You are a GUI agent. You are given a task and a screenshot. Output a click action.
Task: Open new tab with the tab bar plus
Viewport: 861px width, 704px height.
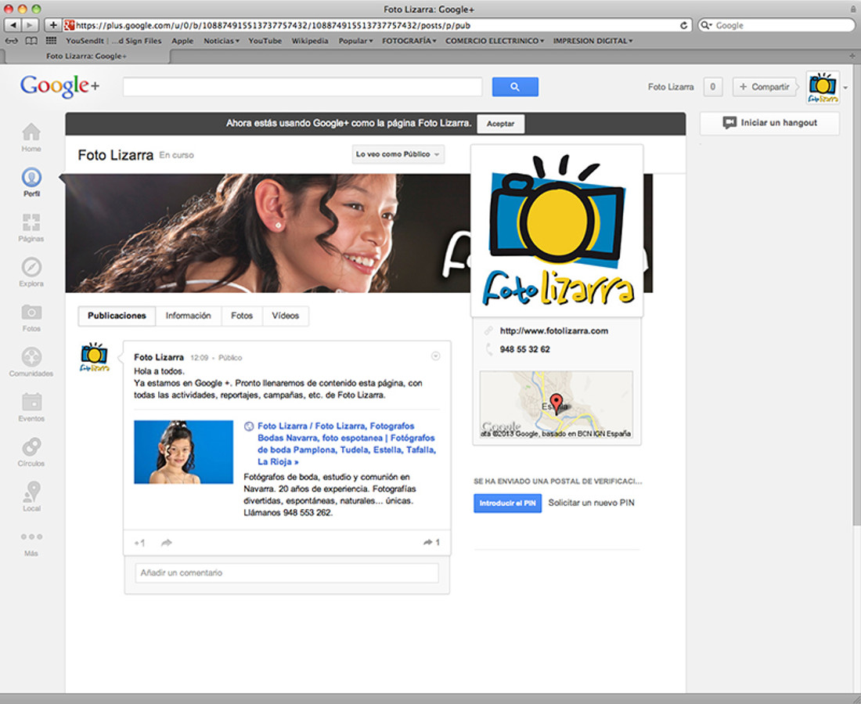tap(852, 56)
